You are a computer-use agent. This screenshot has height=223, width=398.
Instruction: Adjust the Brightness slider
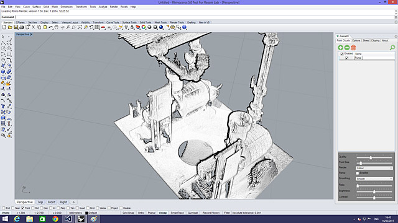point(374,192)
